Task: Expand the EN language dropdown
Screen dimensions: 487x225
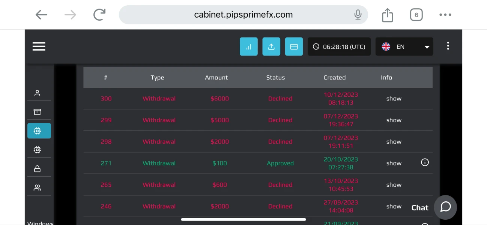Action: click(404, 47)
